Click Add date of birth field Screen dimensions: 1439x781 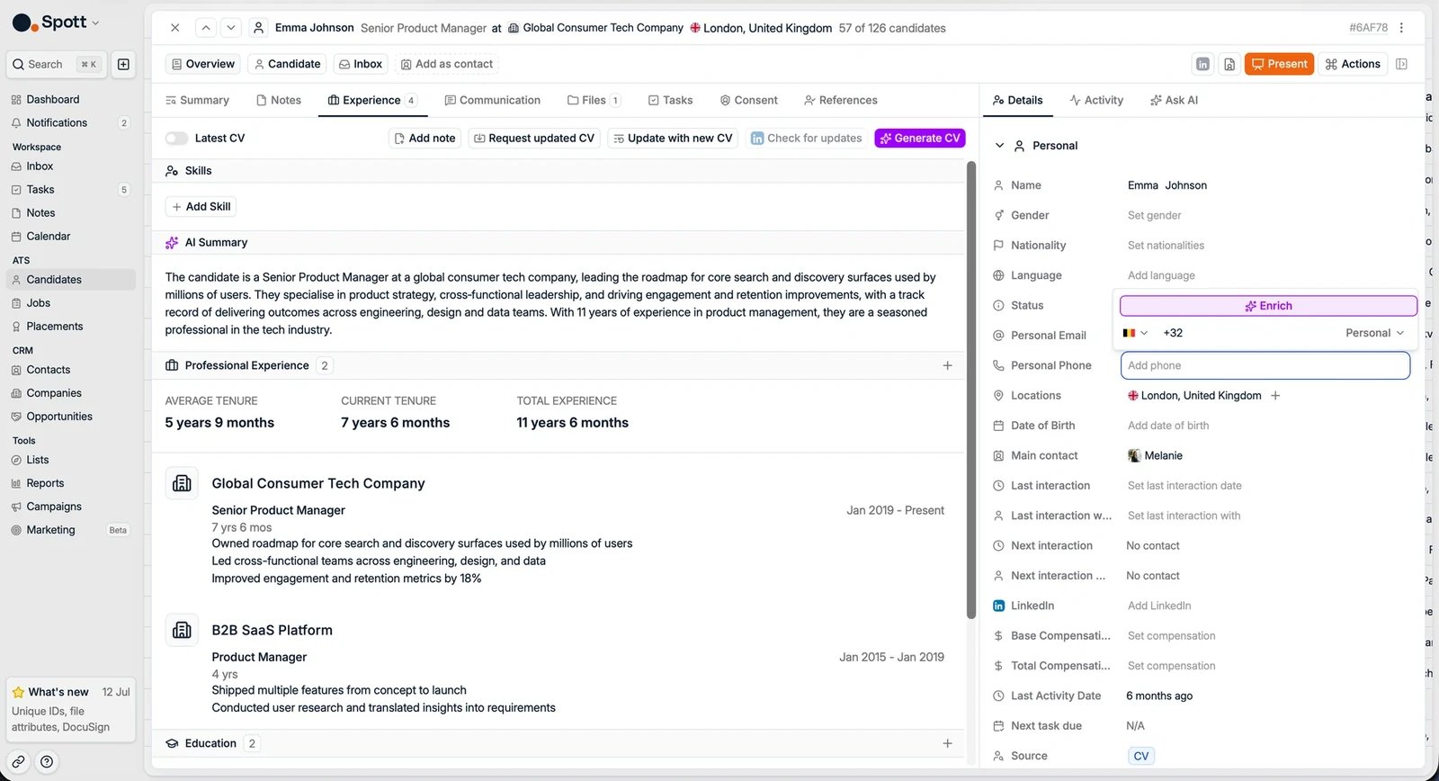1168,426
